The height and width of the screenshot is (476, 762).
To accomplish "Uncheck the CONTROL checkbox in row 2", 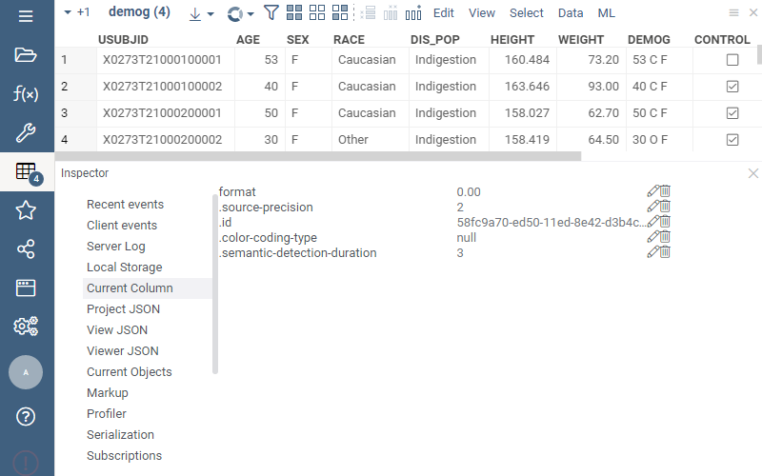I will 732,87.
